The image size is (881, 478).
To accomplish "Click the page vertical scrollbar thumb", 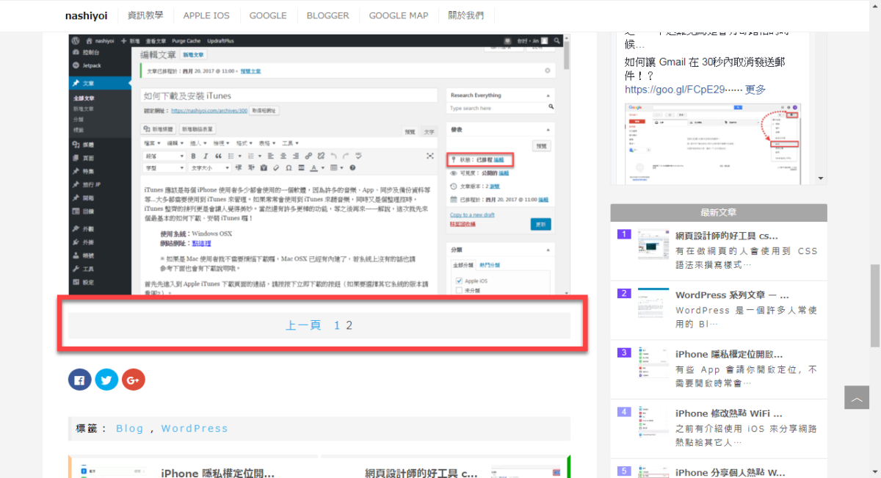I will pyautogui.click(x=875, y=305).
